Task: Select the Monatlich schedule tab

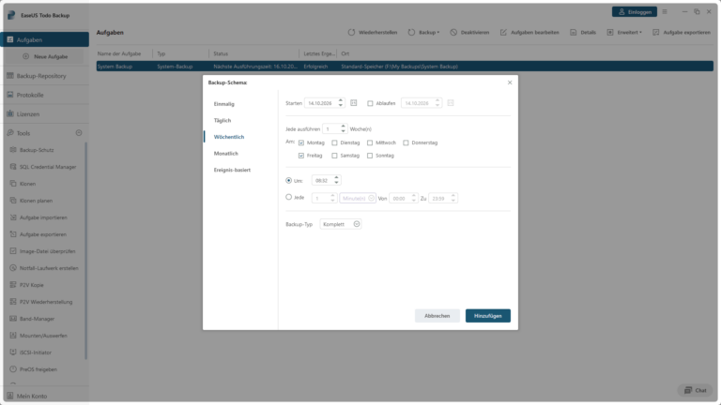Action: click(225, 154)
